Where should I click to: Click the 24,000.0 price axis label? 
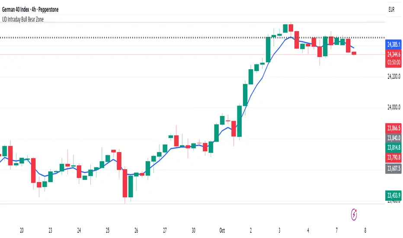(393, 107)
